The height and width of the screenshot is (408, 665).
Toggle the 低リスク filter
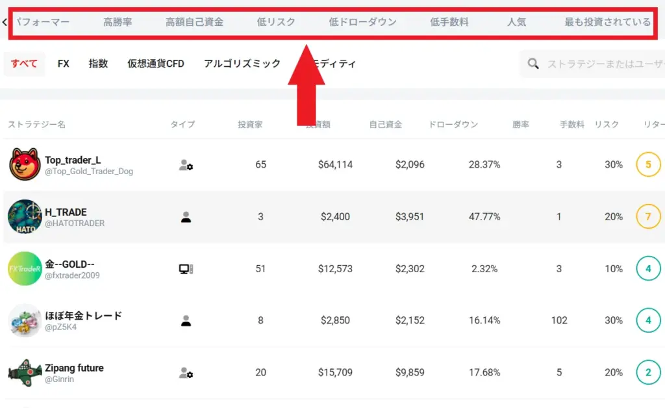[x=275, y=21]
